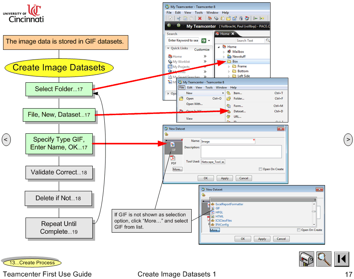The image size is (354, 279).
Task: Check Open On Create in the bottom dialog
Action: tap(299, 230)
